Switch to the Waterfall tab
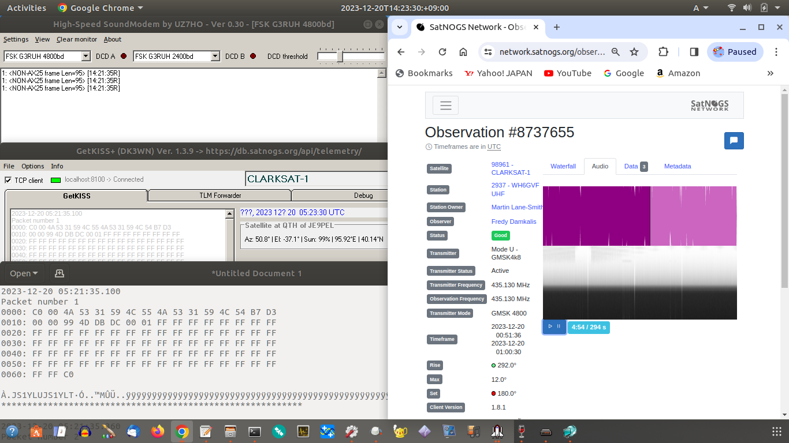 [563, 166]
